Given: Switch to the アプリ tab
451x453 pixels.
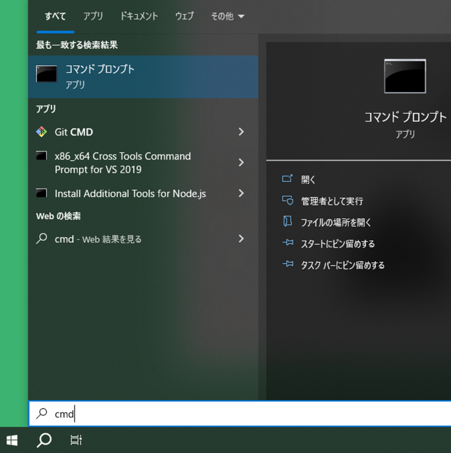Looking at the screenshot, I should click(93, 16).
